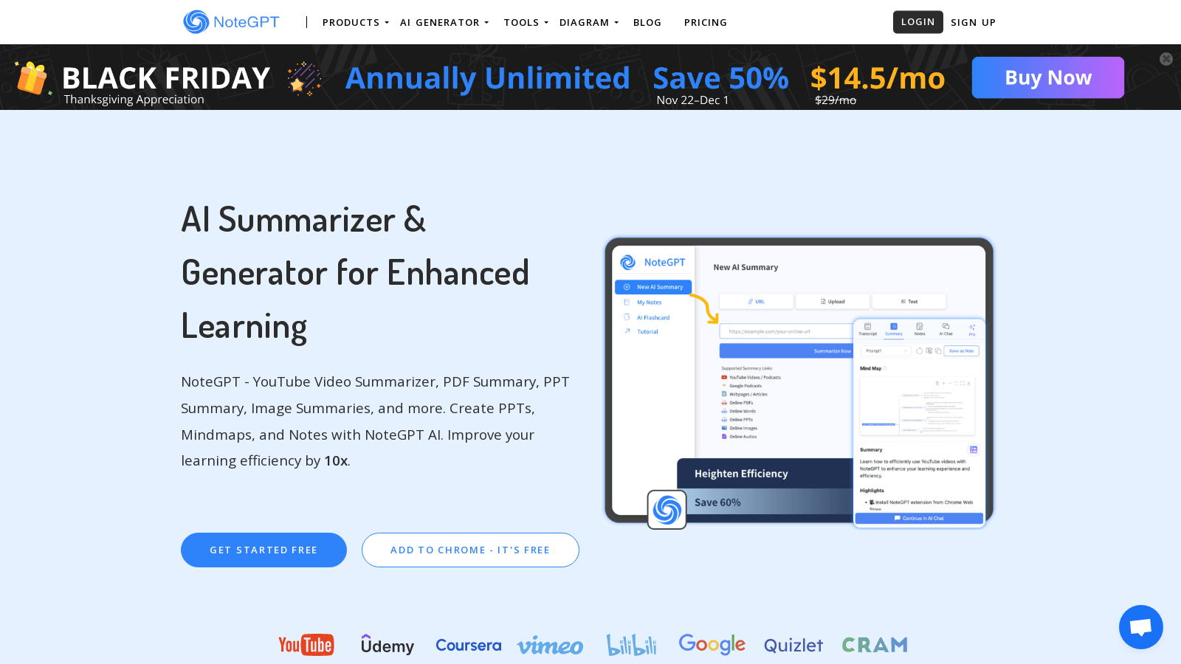
Task: Click the product preview screenshot image
Action: (799, 382)
